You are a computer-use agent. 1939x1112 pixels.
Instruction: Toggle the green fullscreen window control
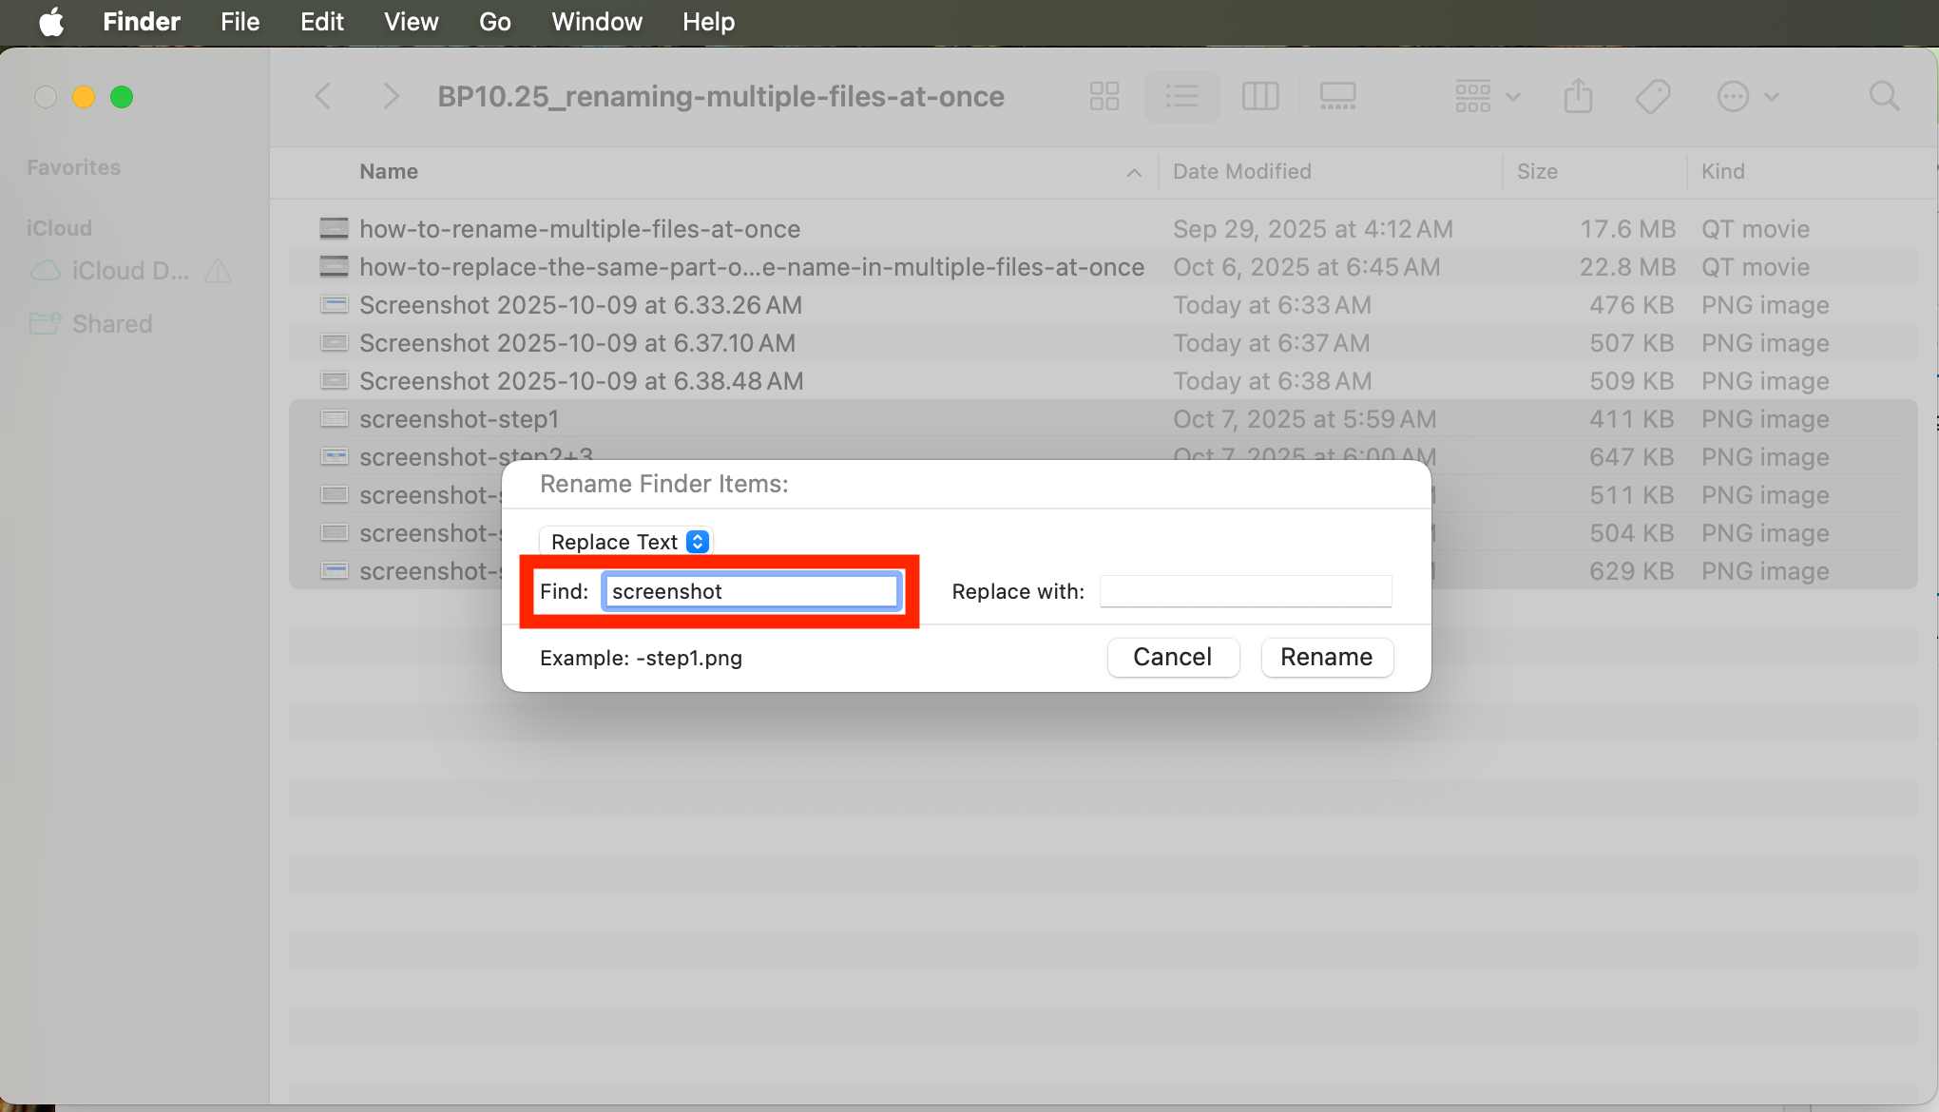pyautogui.click(x=123, y=96)
